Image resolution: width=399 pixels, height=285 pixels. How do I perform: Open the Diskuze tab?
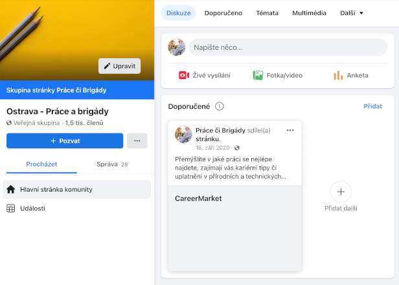click(178, 13)
